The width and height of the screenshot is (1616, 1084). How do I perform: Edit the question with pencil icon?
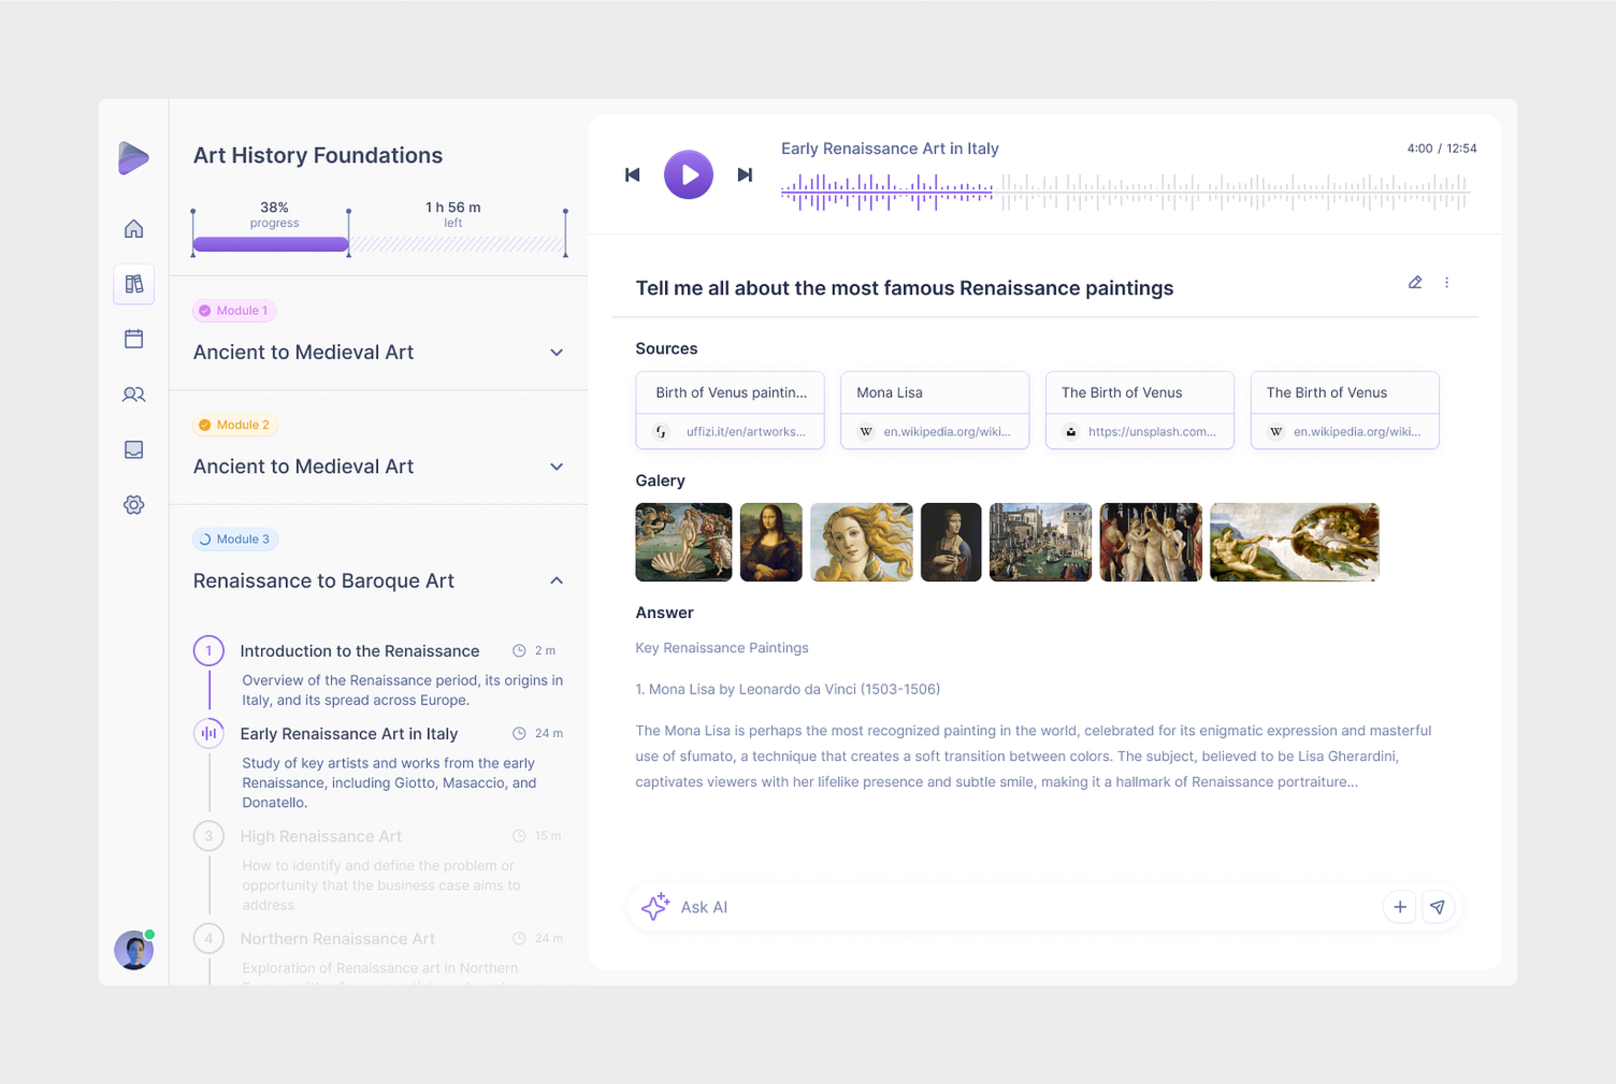tap(1415, 282)
